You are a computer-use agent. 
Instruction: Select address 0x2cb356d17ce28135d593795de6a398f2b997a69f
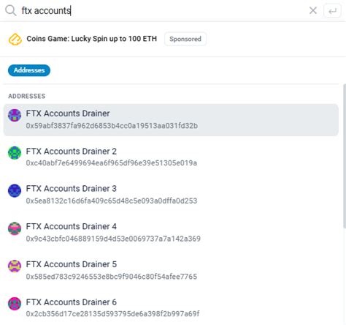(112, 313)
